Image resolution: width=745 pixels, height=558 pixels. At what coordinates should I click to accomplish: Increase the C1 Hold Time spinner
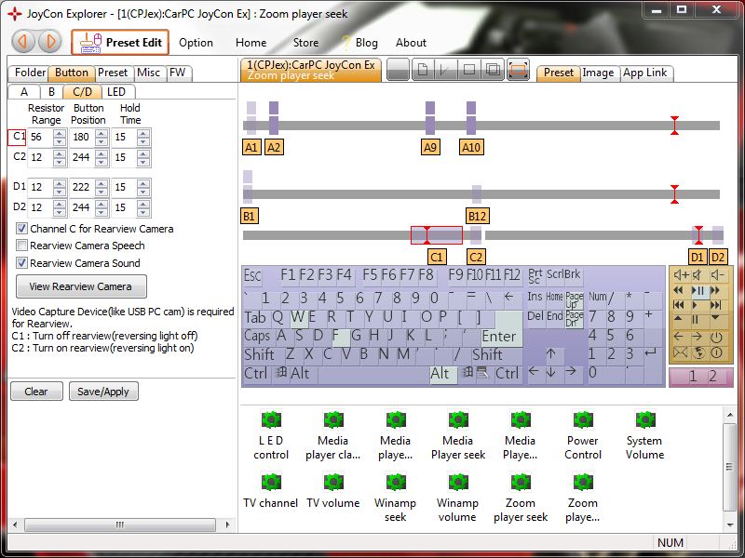tap(143, 133)
